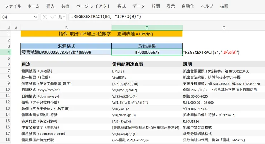
Task: Open the Insert Function fx icon
Action: [x=60, y=17]
